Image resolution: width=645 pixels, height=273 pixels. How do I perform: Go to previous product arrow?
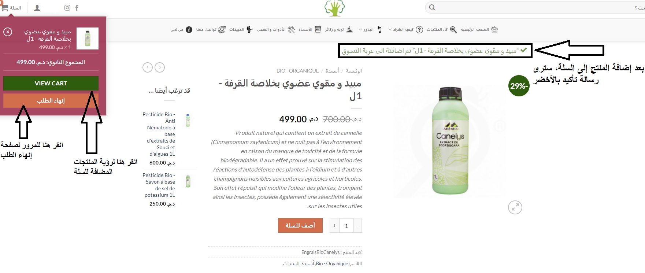[148, 67]
